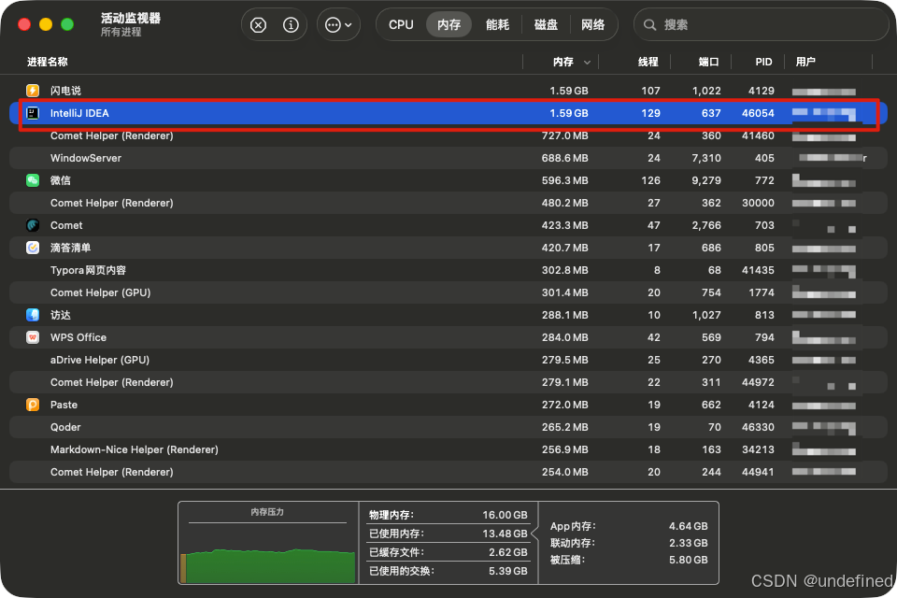Sort by 内存 column header
This screenshot has width=897, height=598.
[x=563, y=62]
